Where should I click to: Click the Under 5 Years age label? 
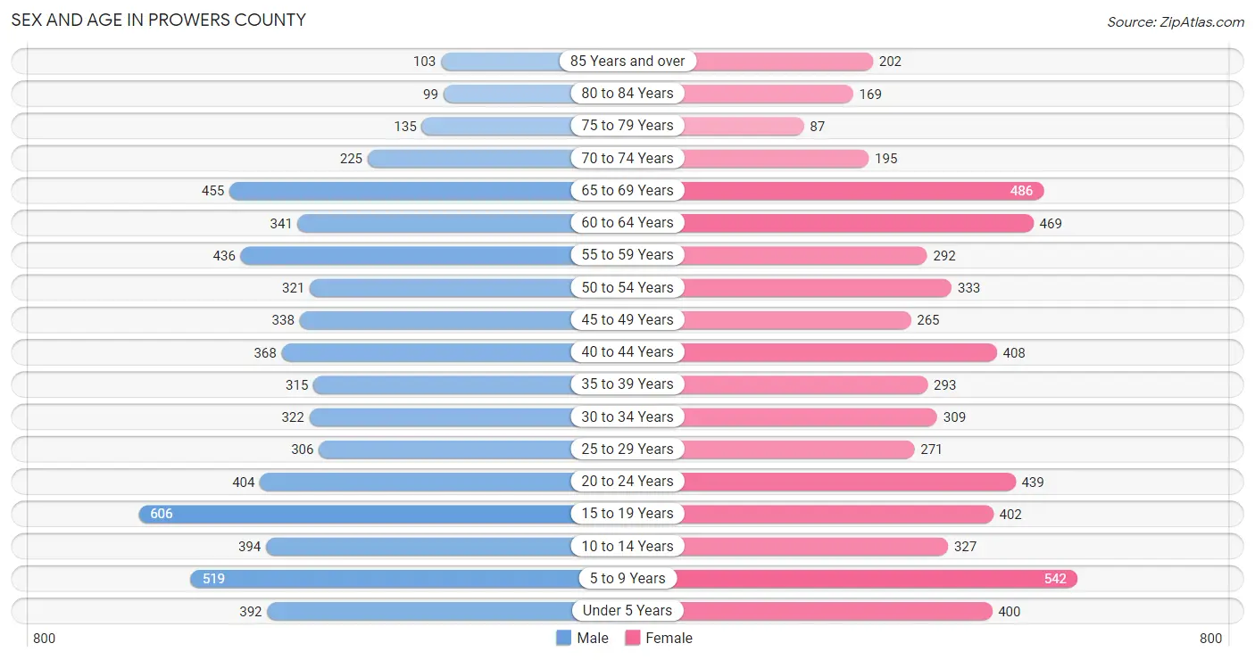pyautogui.click(x=627, y=611)
